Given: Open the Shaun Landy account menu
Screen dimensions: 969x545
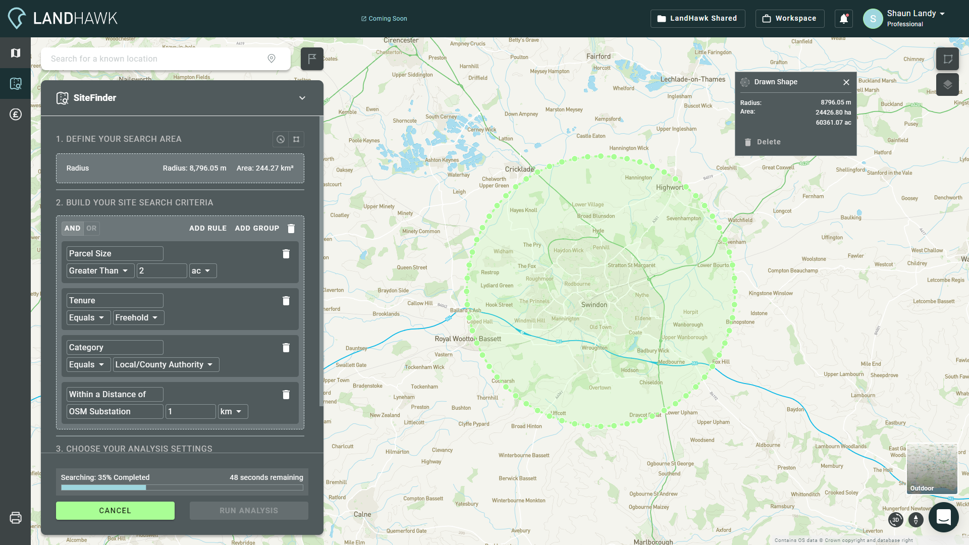Looking at the screenshot, I should point(916,18).
